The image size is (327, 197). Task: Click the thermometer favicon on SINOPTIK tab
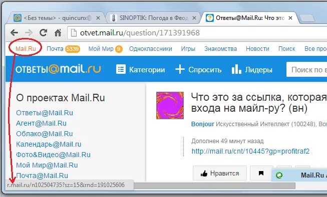tap(114, 18)
